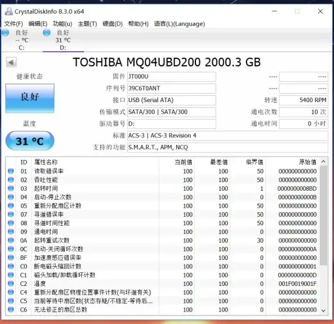Click status orb for 08 寻道时间性能 row
Image resolution: width=334 pixels, height=324 pixels.
point(11,223)
